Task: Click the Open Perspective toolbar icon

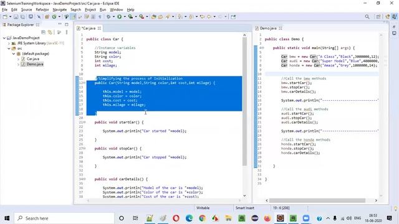Action: [378, 17]
